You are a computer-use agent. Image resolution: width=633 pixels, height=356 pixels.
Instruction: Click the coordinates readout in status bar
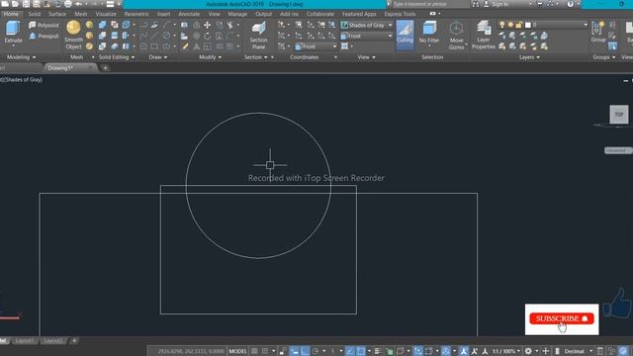[191, 351]
